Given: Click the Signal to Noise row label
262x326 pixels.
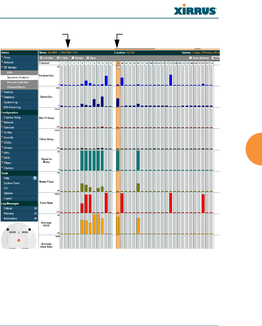Looking at the screenshot, I should 46,161.
